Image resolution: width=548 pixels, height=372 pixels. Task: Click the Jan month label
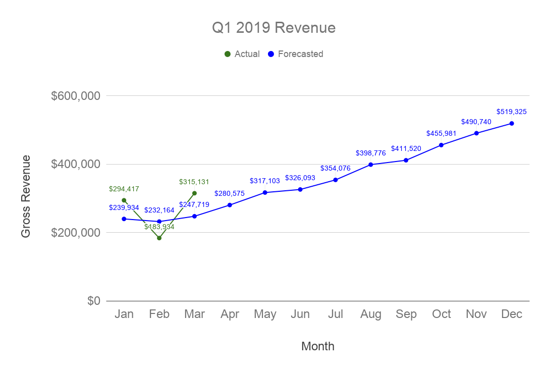click(124, 314)
